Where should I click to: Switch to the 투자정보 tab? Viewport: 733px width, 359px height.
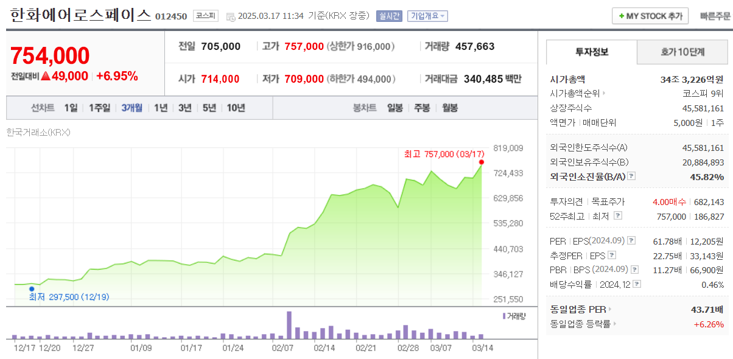click(592, 52)
